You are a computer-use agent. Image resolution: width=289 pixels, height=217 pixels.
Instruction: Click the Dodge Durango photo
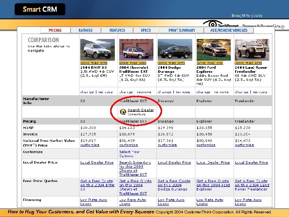coord(175,50)
